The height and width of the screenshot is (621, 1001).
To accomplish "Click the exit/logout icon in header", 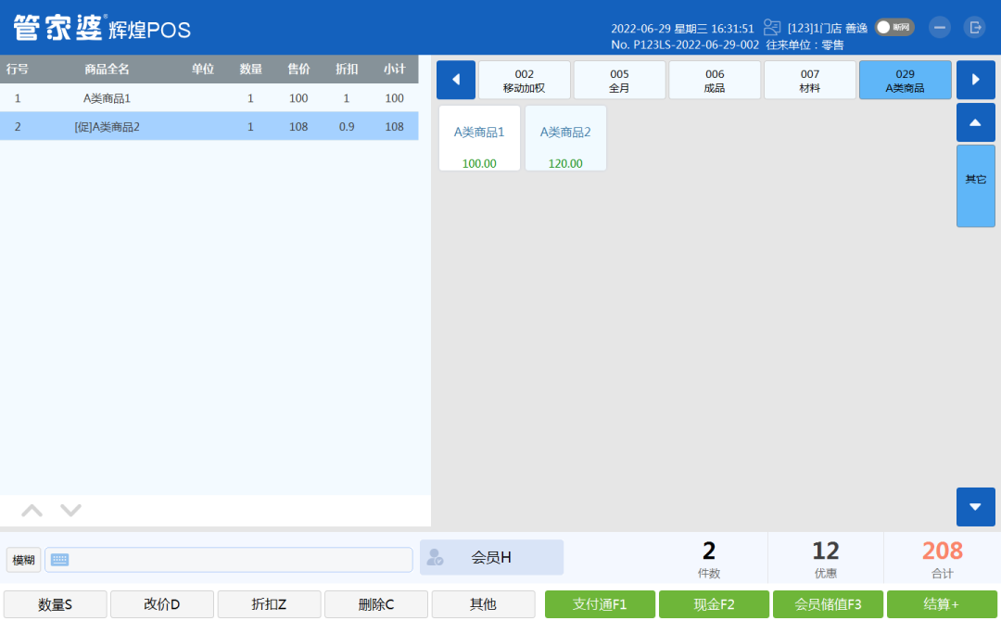I will pos(974,28).
